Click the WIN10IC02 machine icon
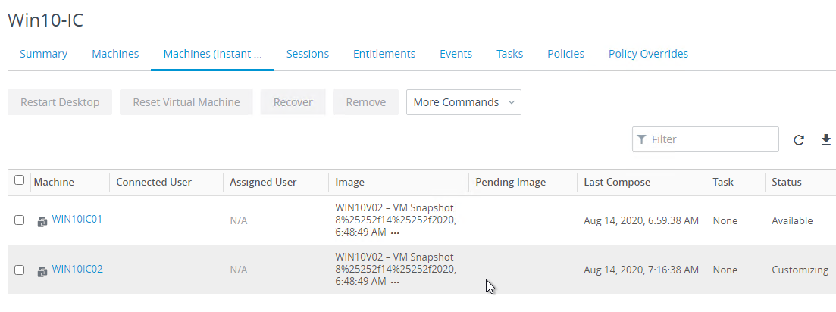 [42, 272]
